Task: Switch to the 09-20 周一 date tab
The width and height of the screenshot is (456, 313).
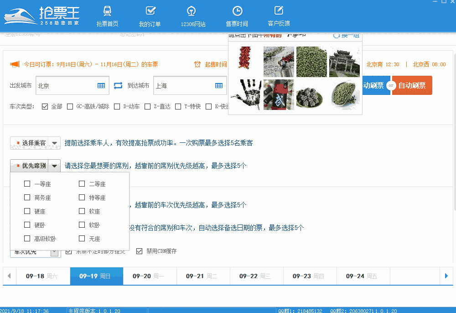Action: 150,276
